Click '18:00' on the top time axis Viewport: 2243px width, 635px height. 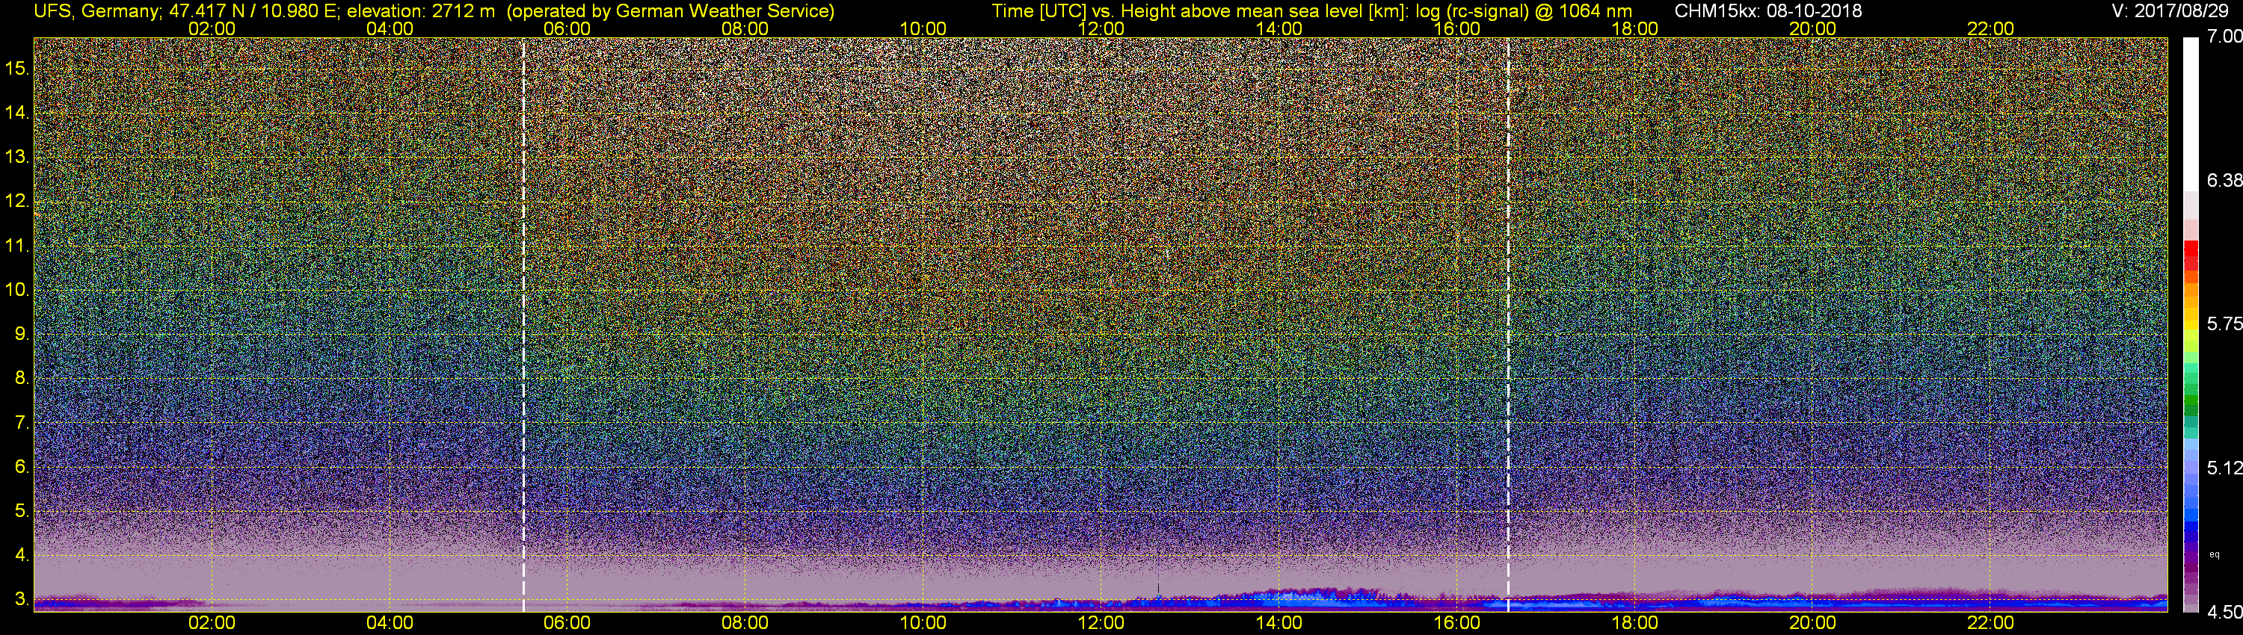pyautogui.click(x=1634, y=28)
